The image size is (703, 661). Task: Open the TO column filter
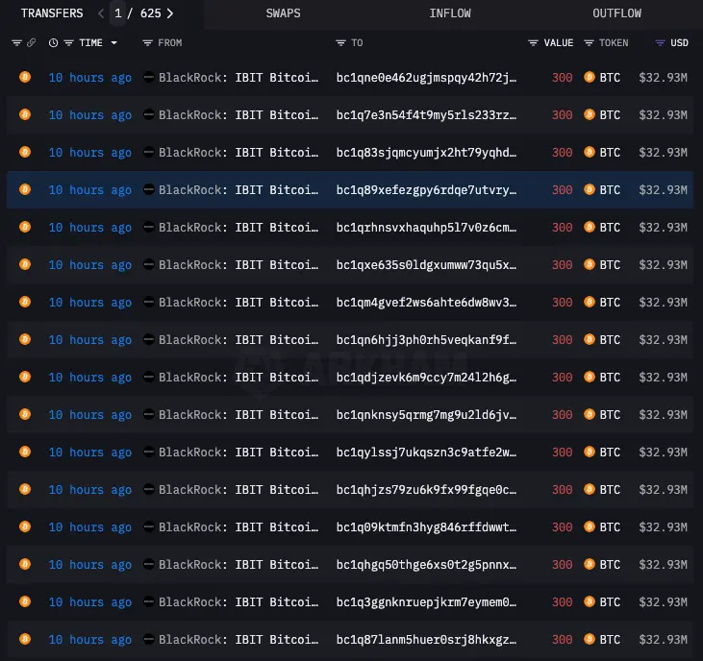340,43
